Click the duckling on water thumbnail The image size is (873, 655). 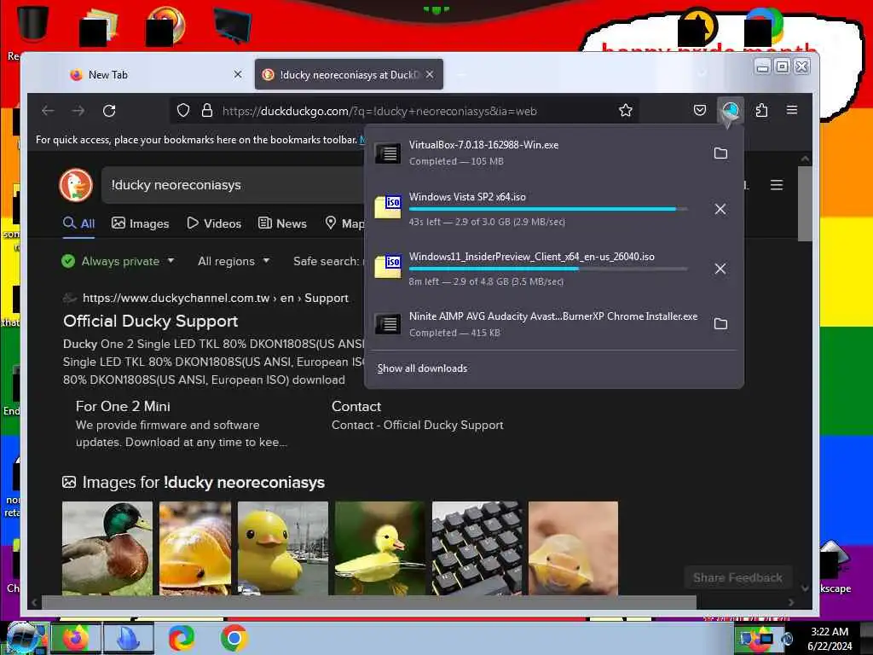pos(379,548)
